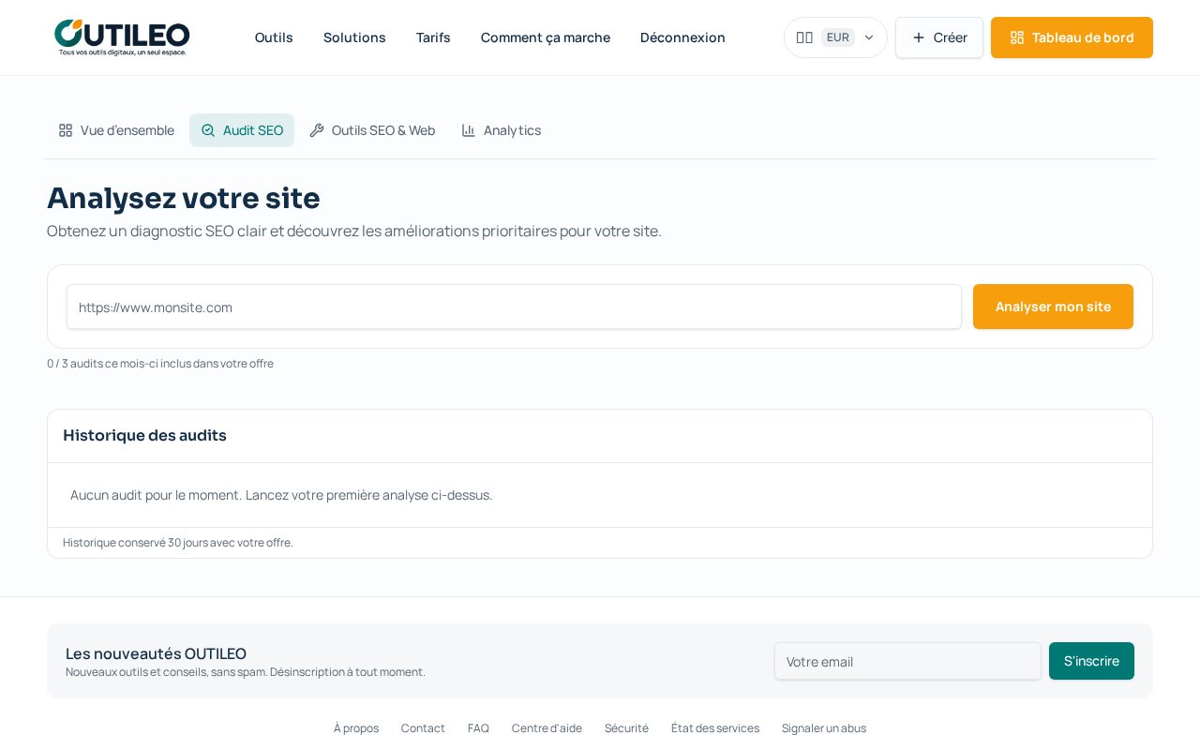Open the Outils menu
Image resolution: width=1200 pixels, height=750 pixels.
(x=274, y=37)
